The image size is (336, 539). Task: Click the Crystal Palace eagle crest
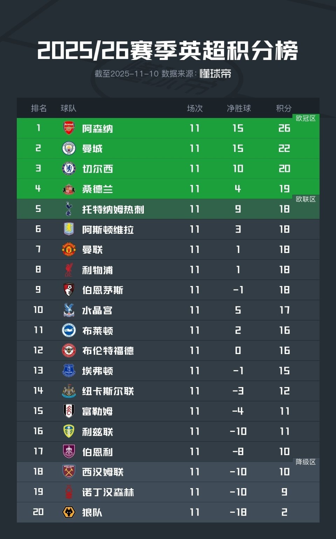coord(69,310)
